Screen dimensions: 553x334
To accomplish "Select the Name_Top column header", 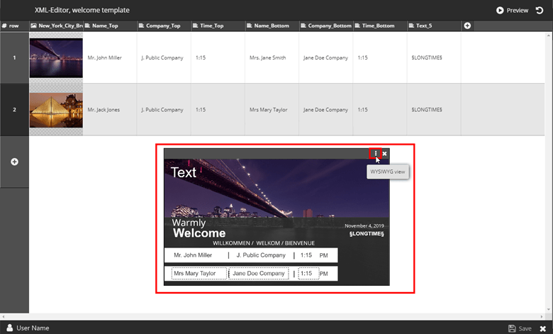I will [x=110, y=26].
